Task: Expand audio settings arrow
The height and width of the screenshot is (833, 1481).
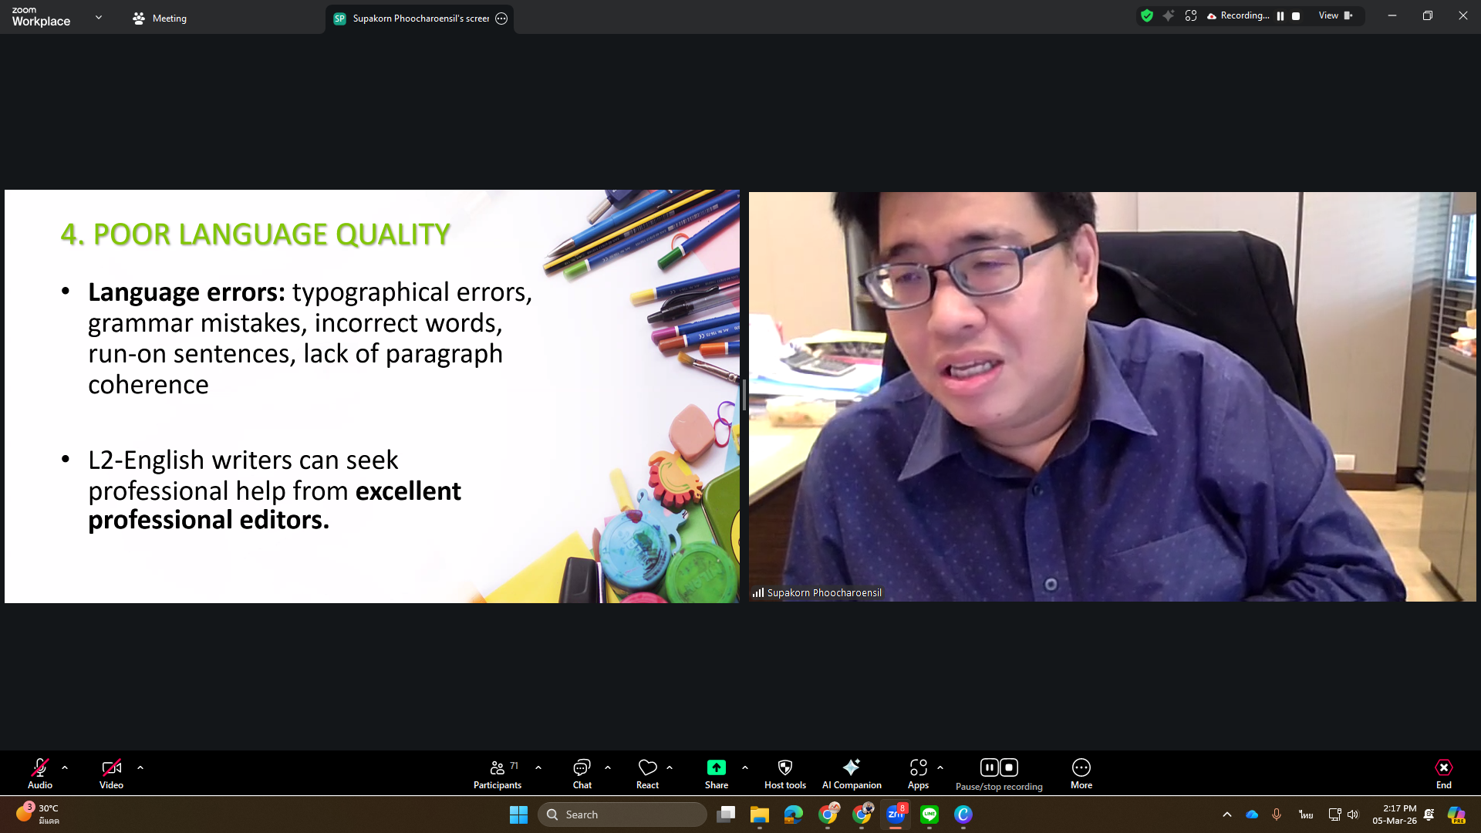Action: point(65,767)
